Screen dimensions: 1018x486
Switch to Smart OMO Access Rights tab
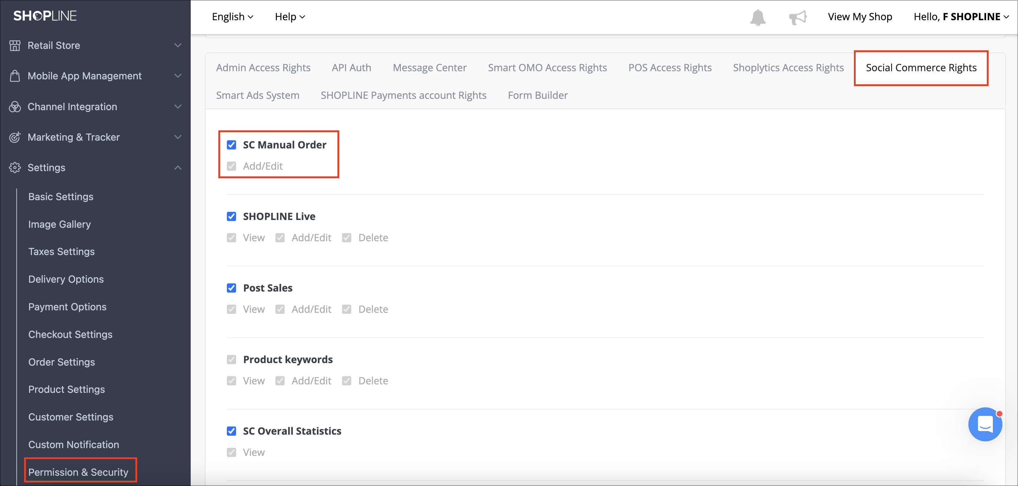click(x=547, y=68)
